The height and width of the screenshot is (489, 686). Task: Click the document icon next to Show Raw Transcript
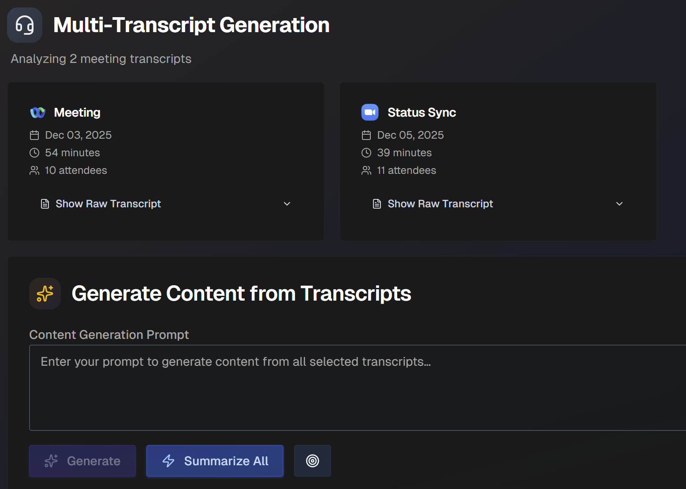coord(45,204)
